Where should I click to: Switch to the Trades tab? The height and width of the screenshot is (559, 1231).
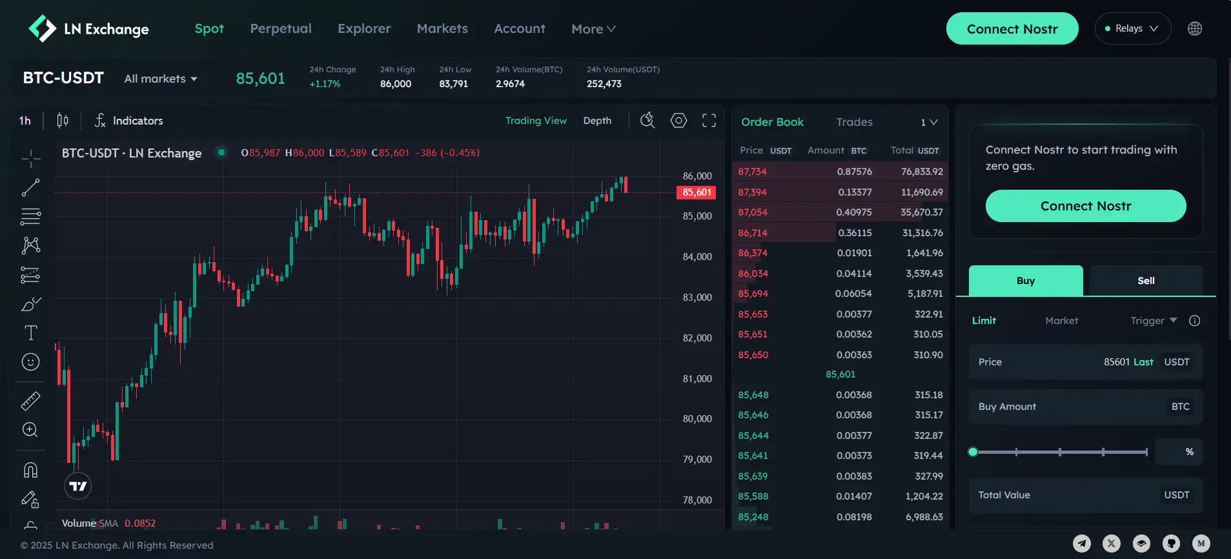click(x=854, y=122)
